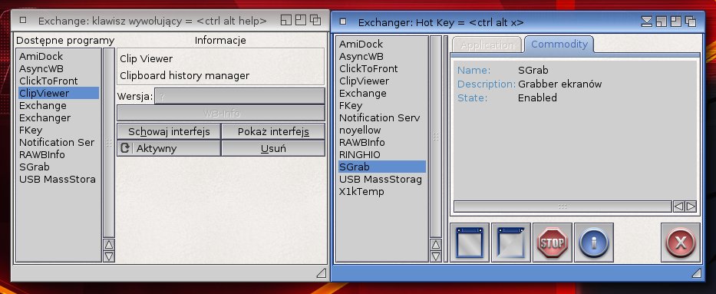Switch to the Application tab

[487, 45]
